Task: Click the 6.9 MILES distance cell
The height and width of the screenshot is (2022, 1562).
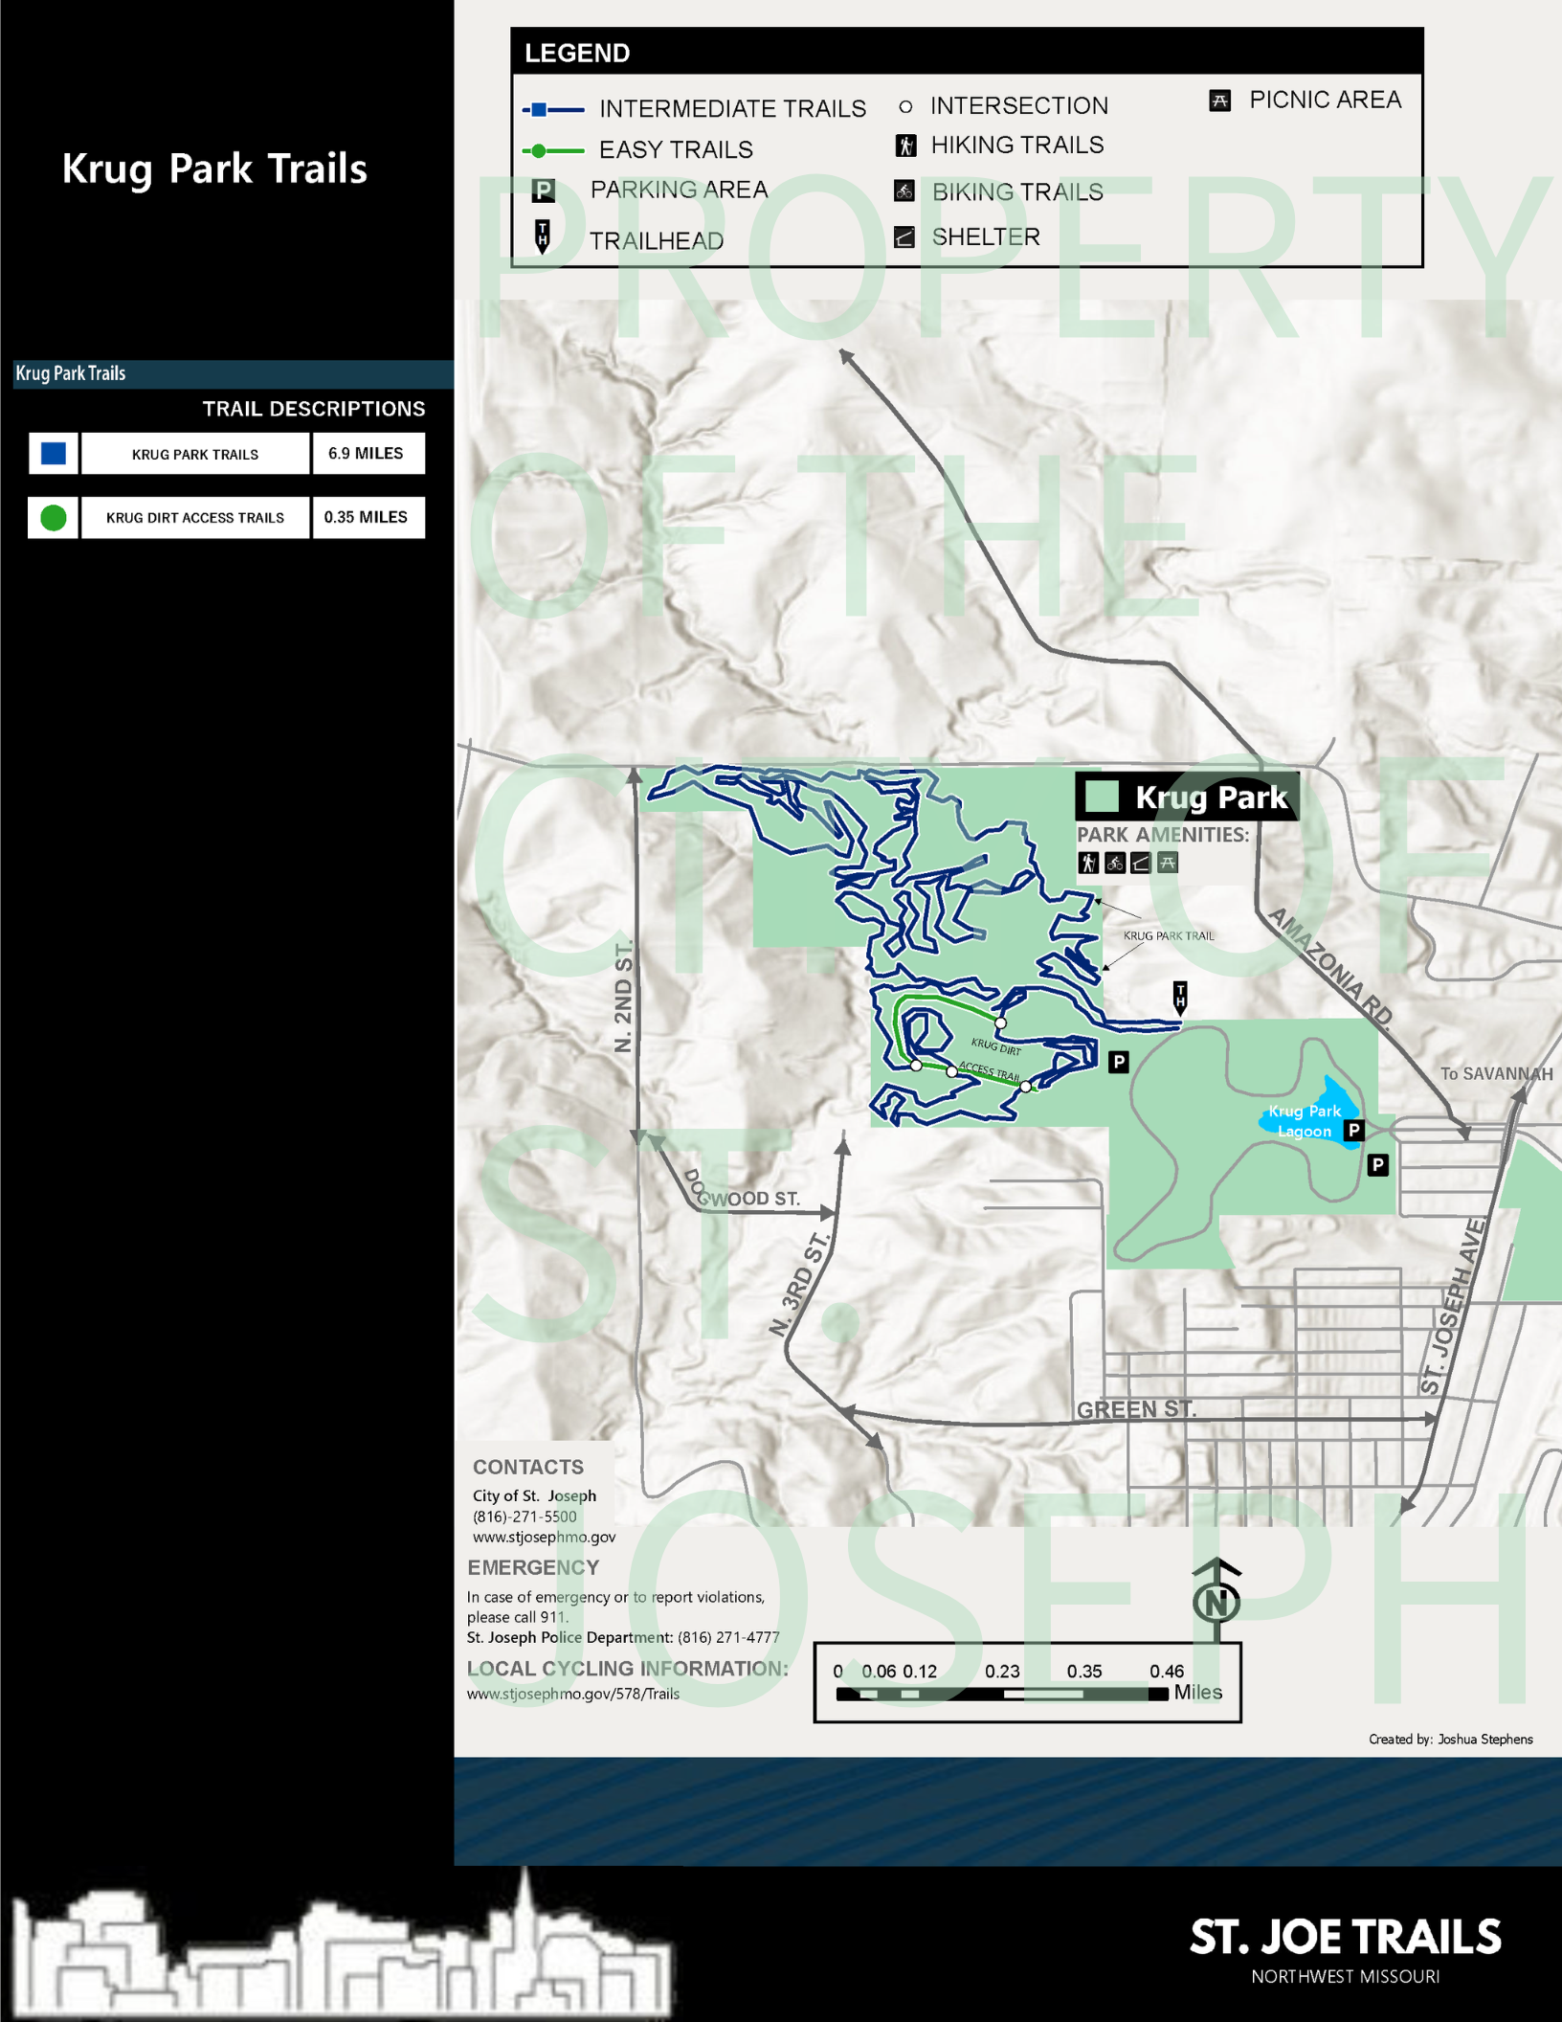Action: pos(368,454)
